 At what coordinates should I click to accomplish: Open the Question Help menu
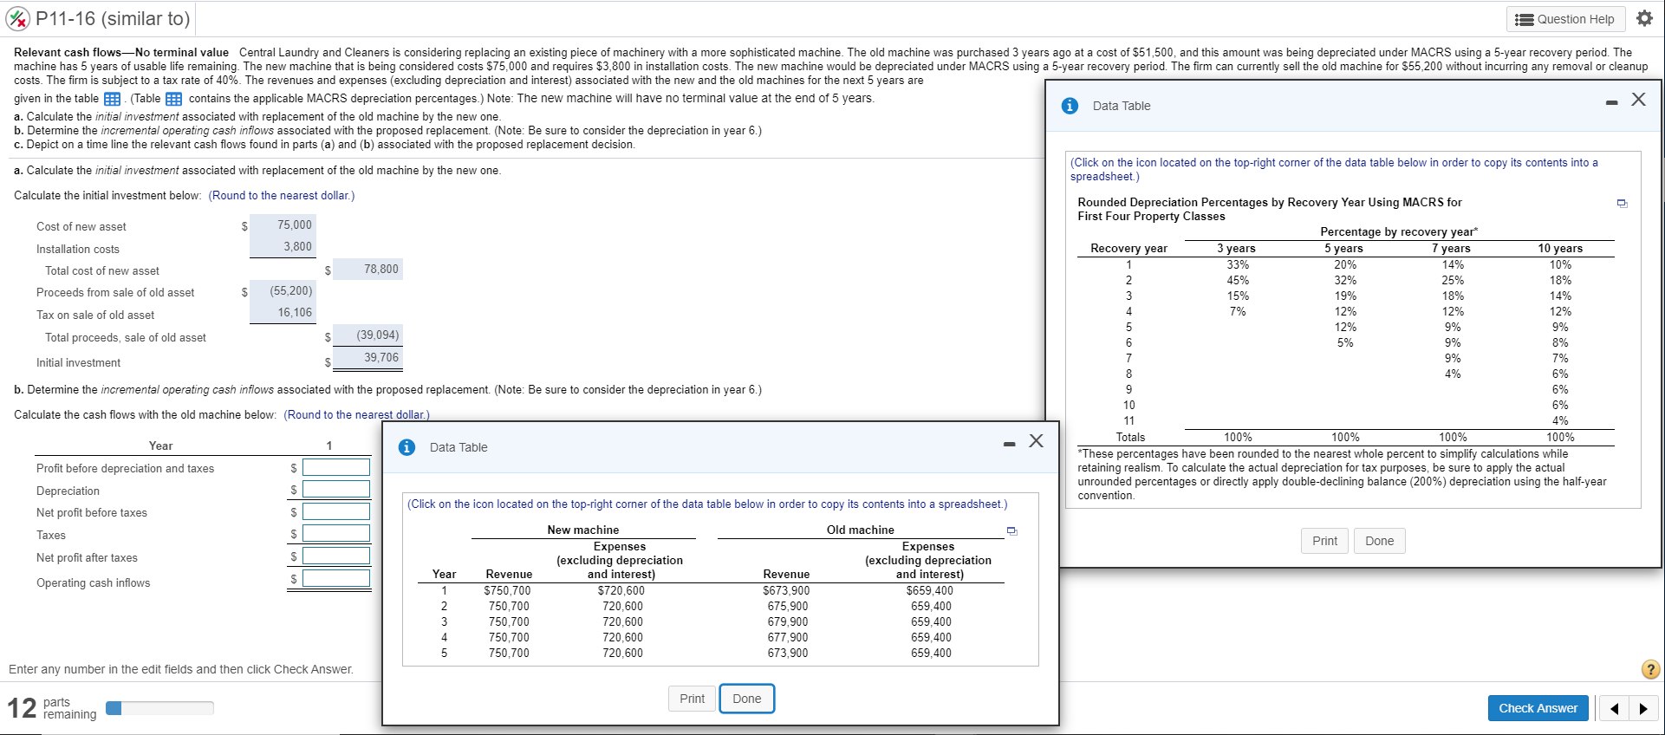click(1564, 19)
